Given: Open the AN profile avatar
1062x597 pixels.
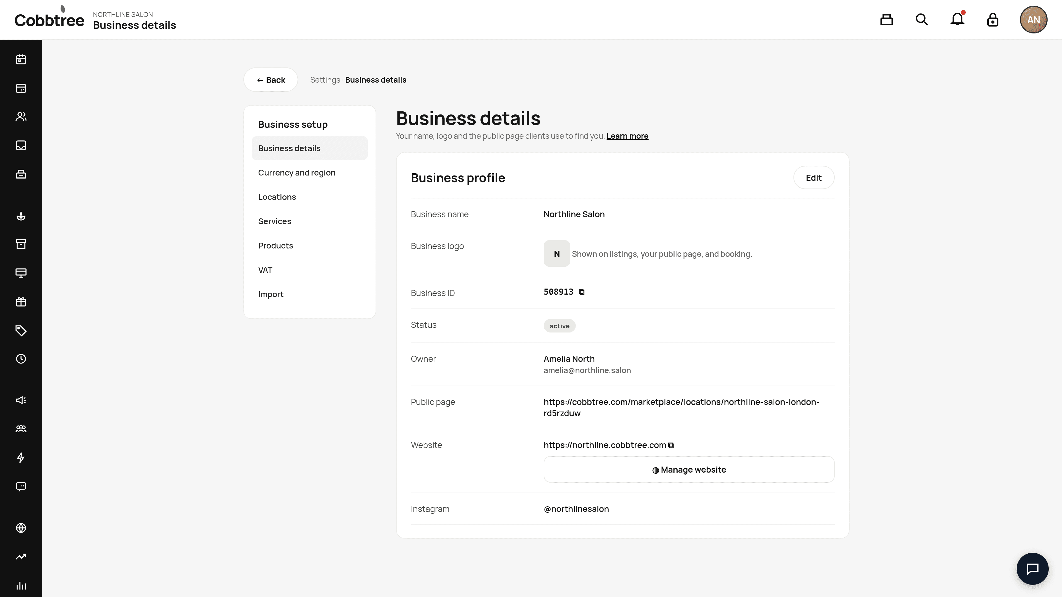Looking at the screenshot, I should pyautogui.click(x=1034, y=20).
